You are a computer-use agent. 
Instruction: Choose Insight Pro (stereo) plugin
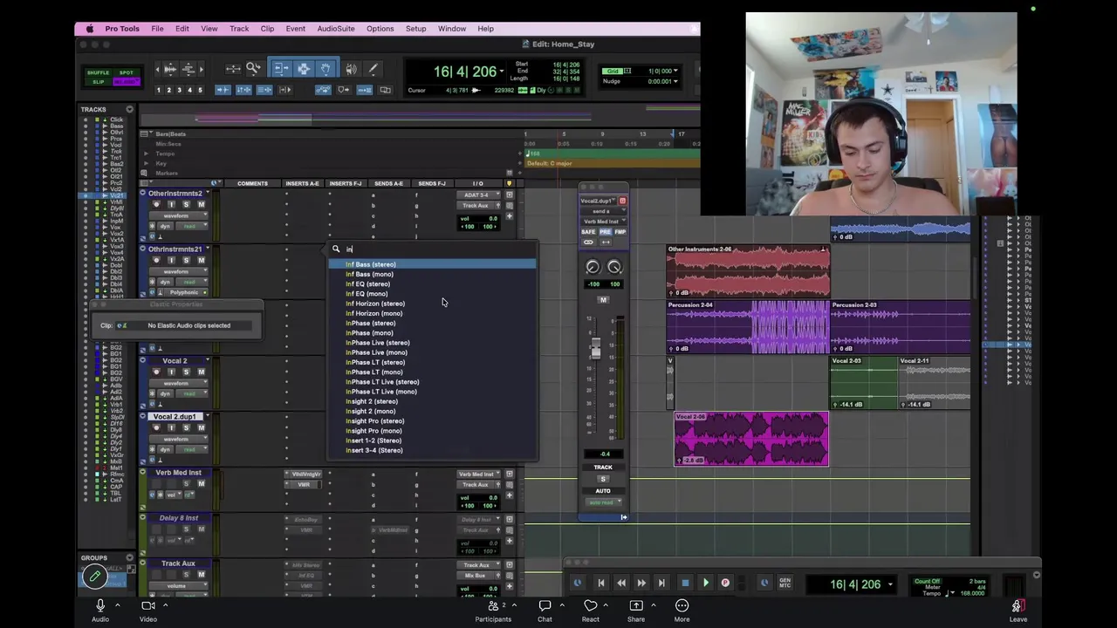433,421
